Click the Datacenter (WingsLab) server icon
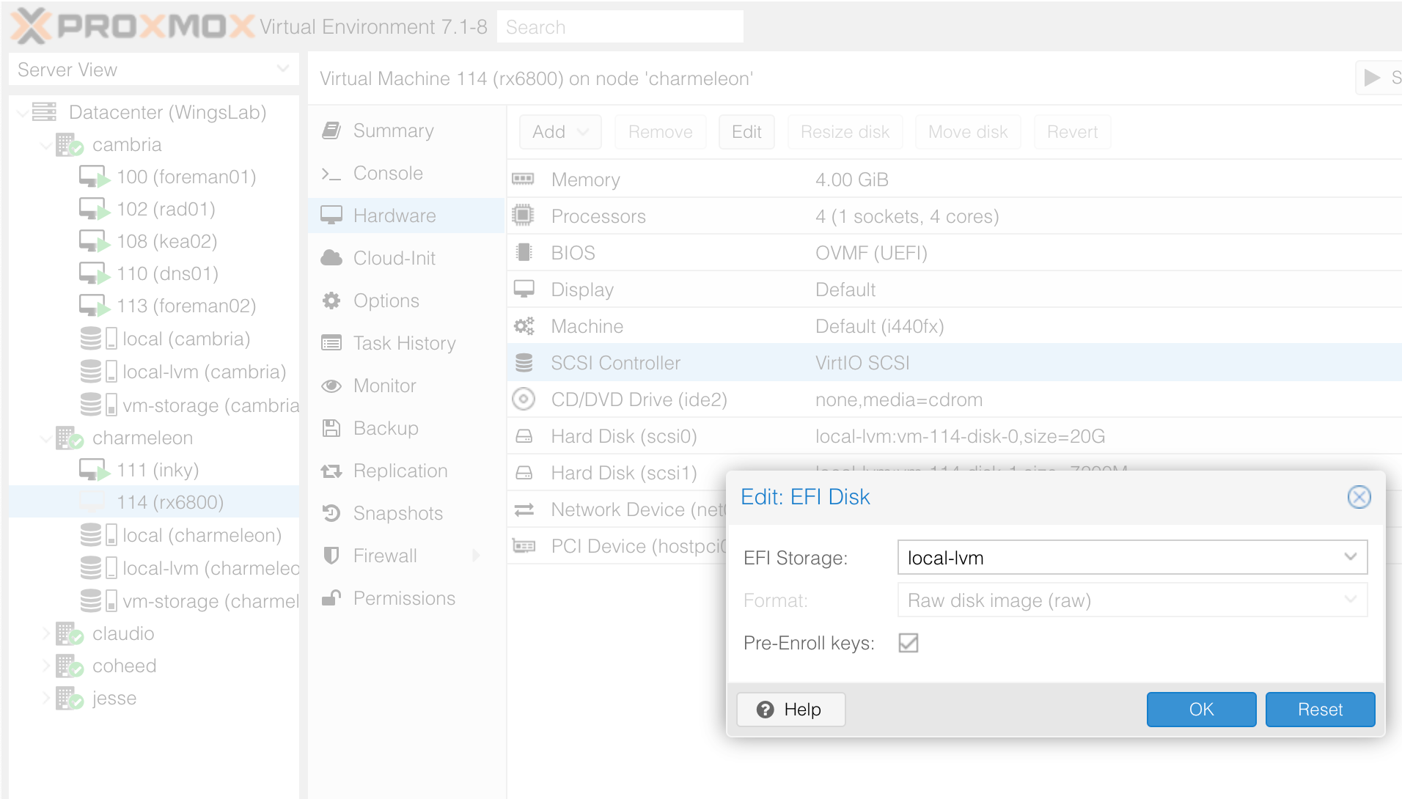The width and height of the screenshot is (1402, 799). [x=44, y=111]
